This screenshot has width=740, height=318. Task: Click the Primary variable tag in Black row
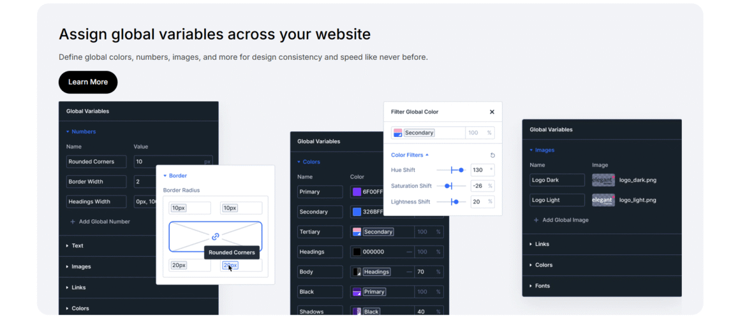pos(374,292)
